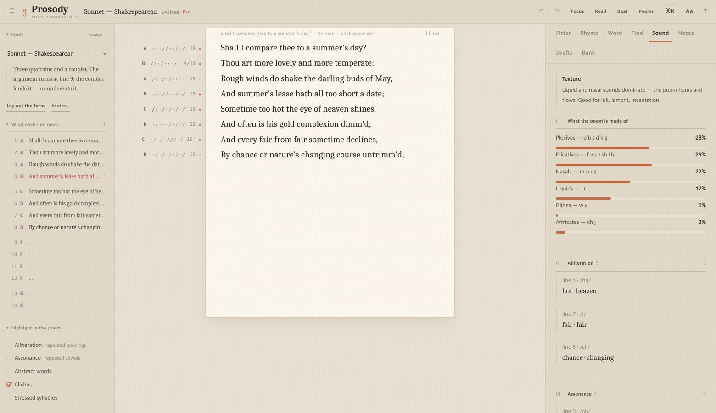Open the Aa typography settings
The image size is (716, 413).
pos(689,11)
